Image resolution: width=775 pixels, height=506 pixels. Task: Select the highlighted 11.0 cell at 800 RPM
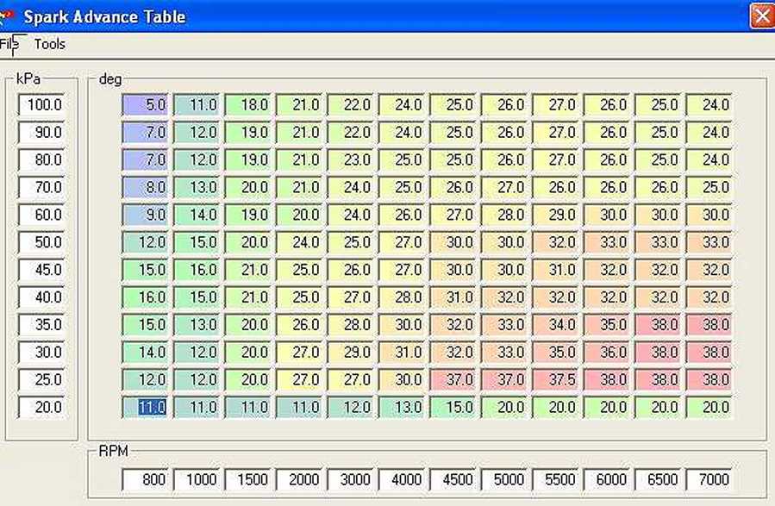[x=147, y=407]
